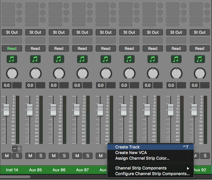Click the green note icon on Aux 92
This screenshot has width=212, height=180.
[200, 59]
